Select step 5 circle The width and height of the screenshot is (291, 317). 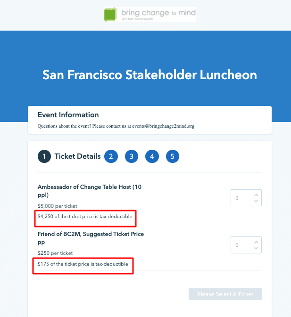(x=173, y=156)
